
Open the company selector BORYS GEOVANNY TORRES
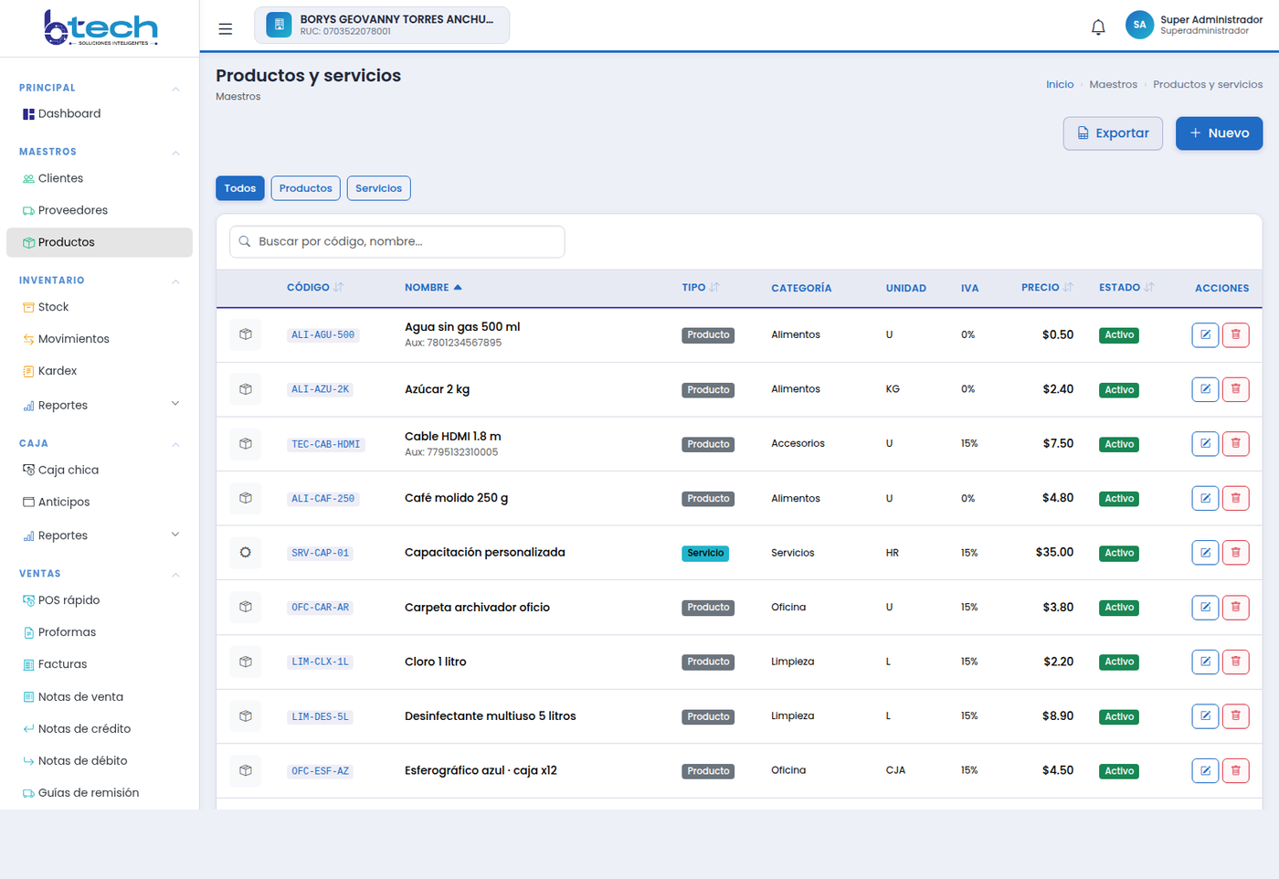[382, 25]
